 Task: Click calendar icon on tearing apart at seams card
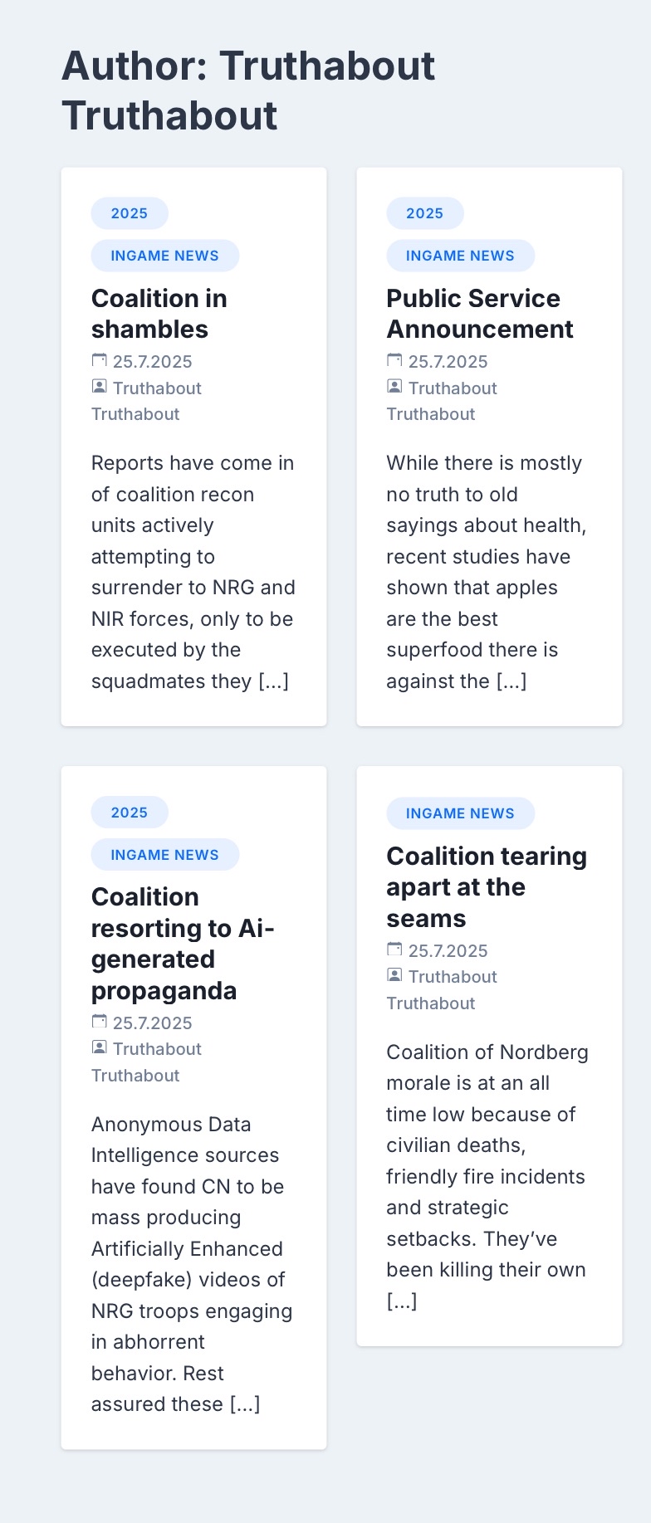click(394, 949)
